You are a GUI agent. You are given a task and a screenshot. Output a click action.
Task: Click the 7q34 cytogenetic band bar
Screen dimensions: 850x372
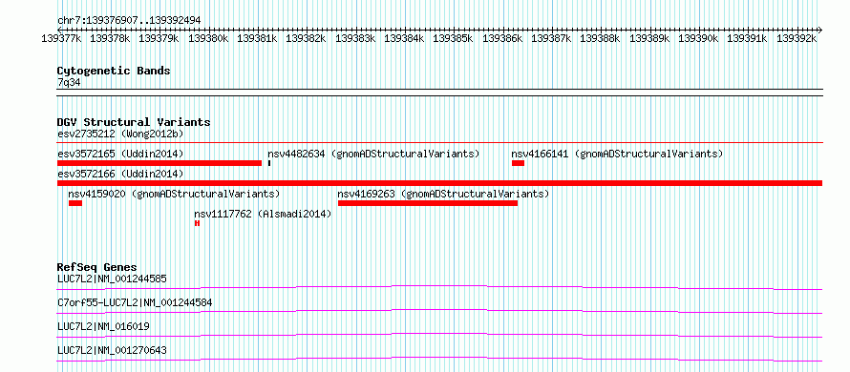pos(439,93)
